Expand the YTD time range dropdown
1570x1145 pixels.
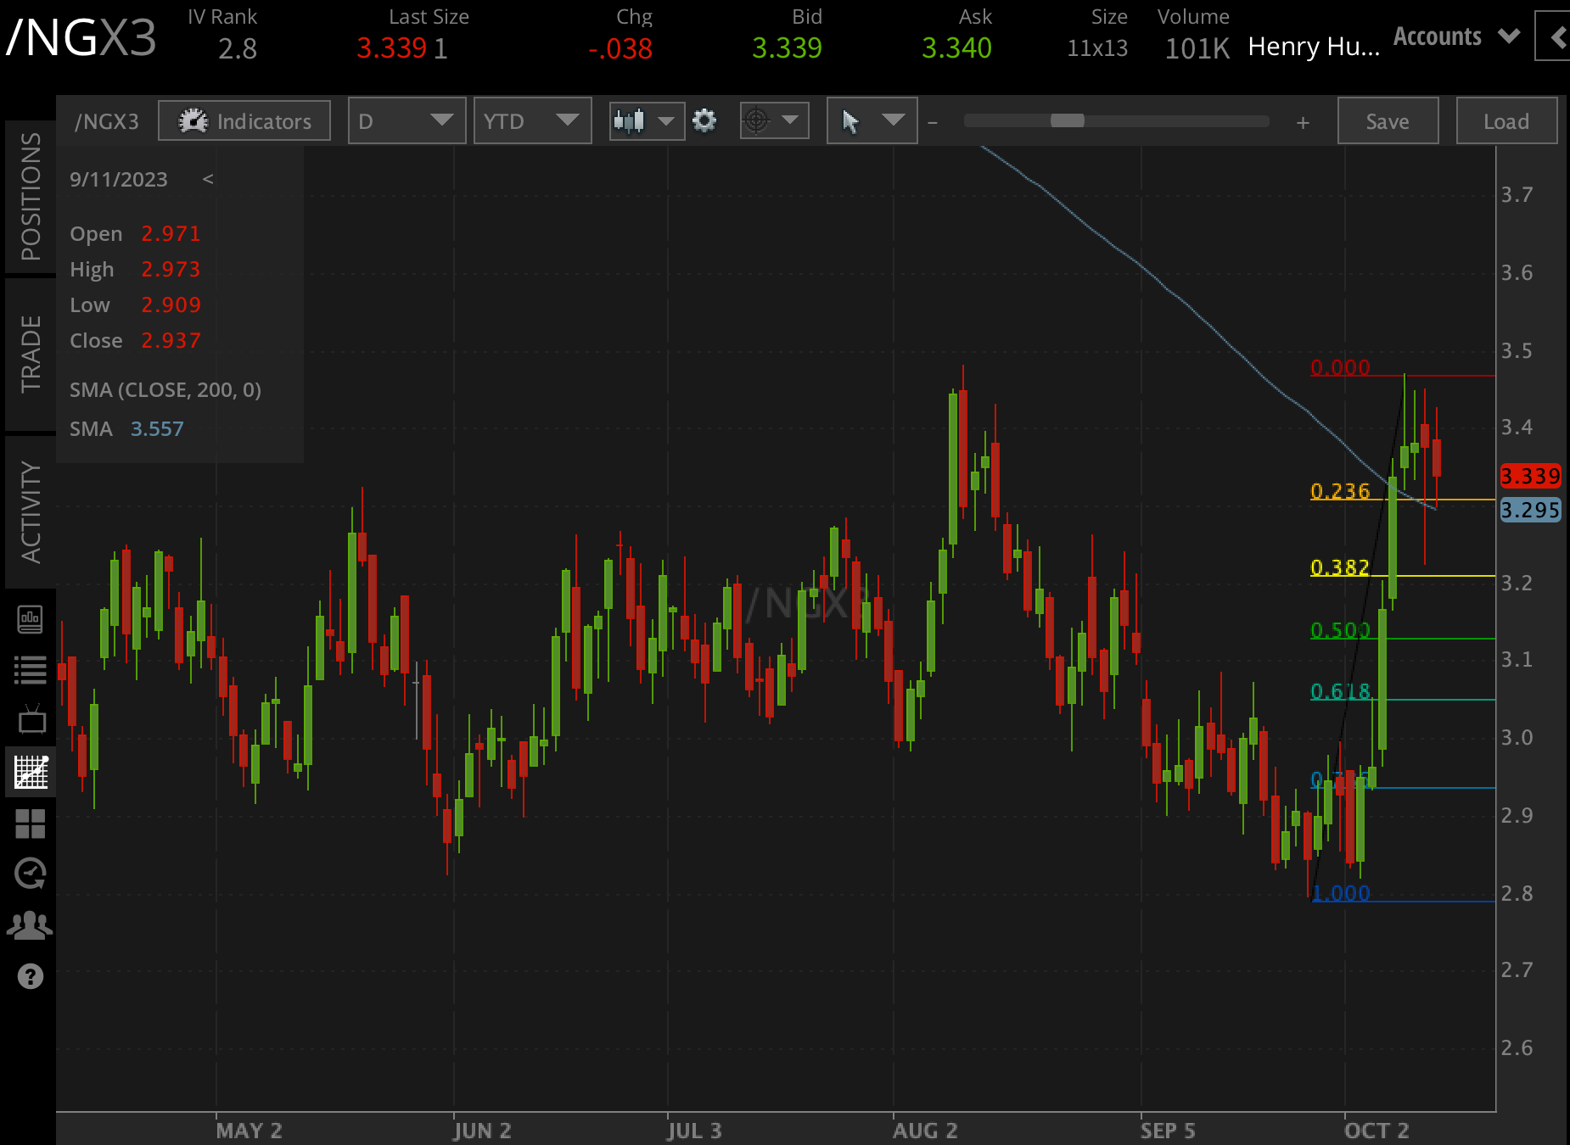click(532, 120)
